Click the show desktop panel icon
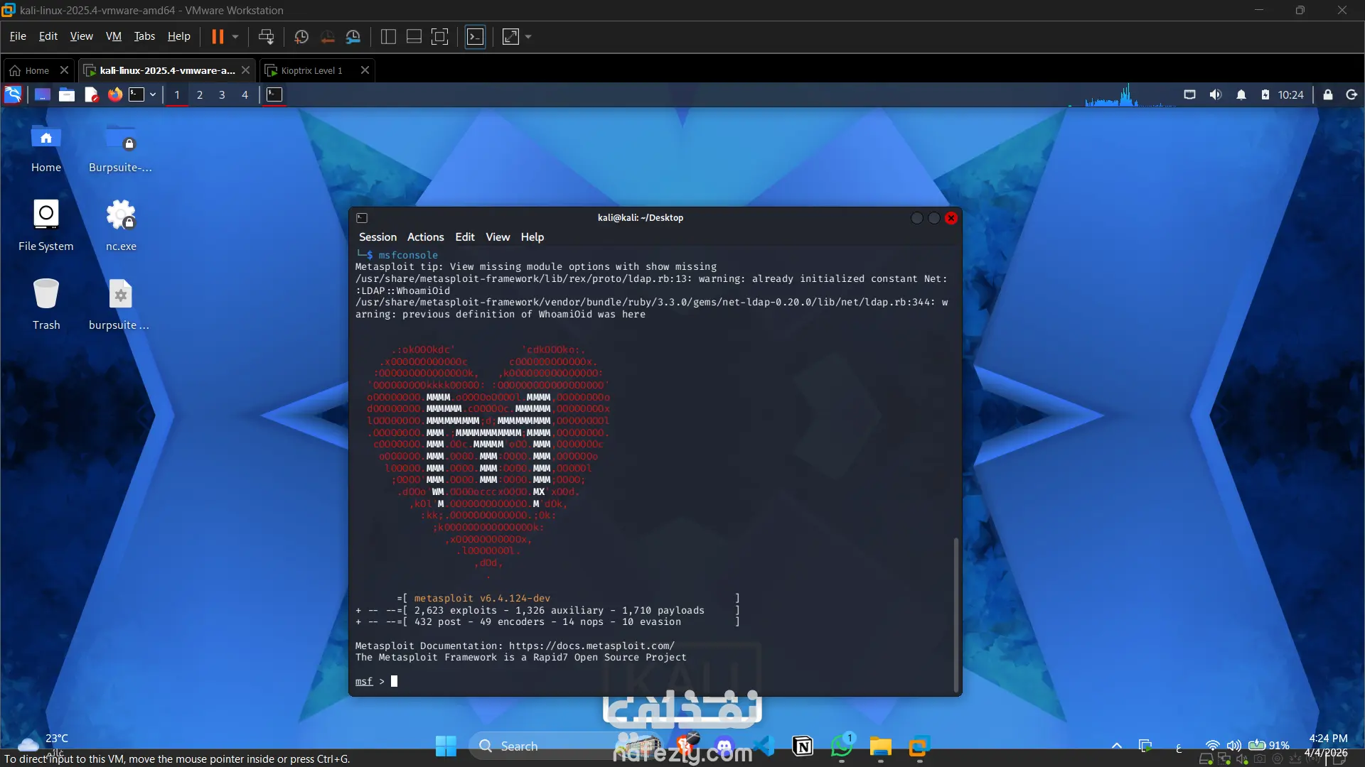 [43, 94]
